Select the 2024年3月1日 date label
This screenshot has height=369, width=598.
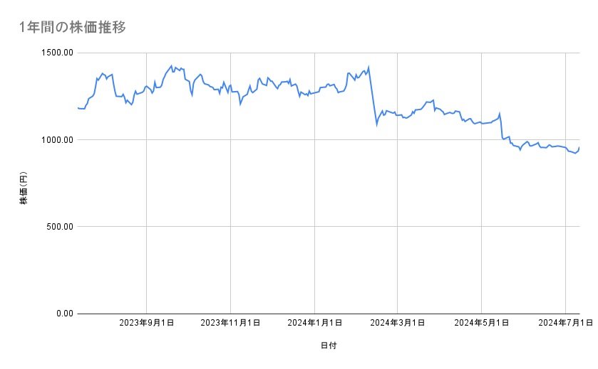point(398,323)
